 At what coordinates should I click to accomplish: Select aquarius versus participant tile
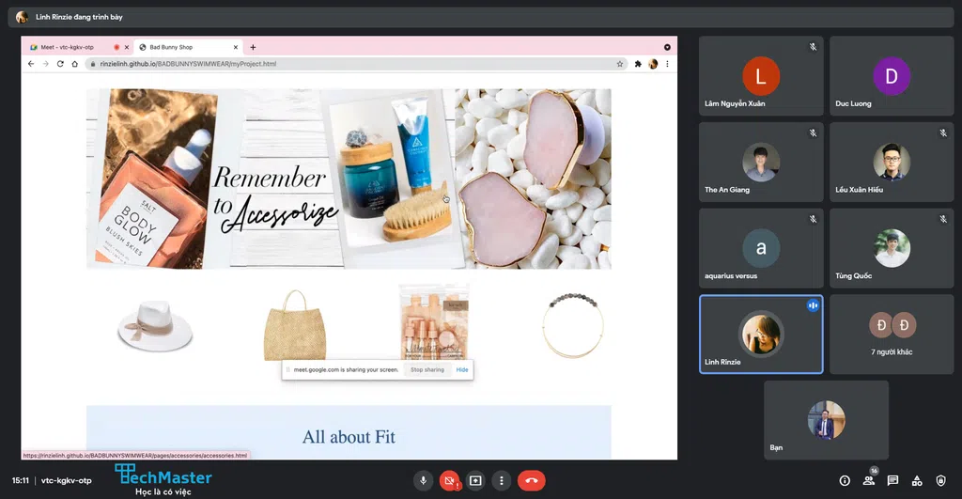(x=761, y=248)
